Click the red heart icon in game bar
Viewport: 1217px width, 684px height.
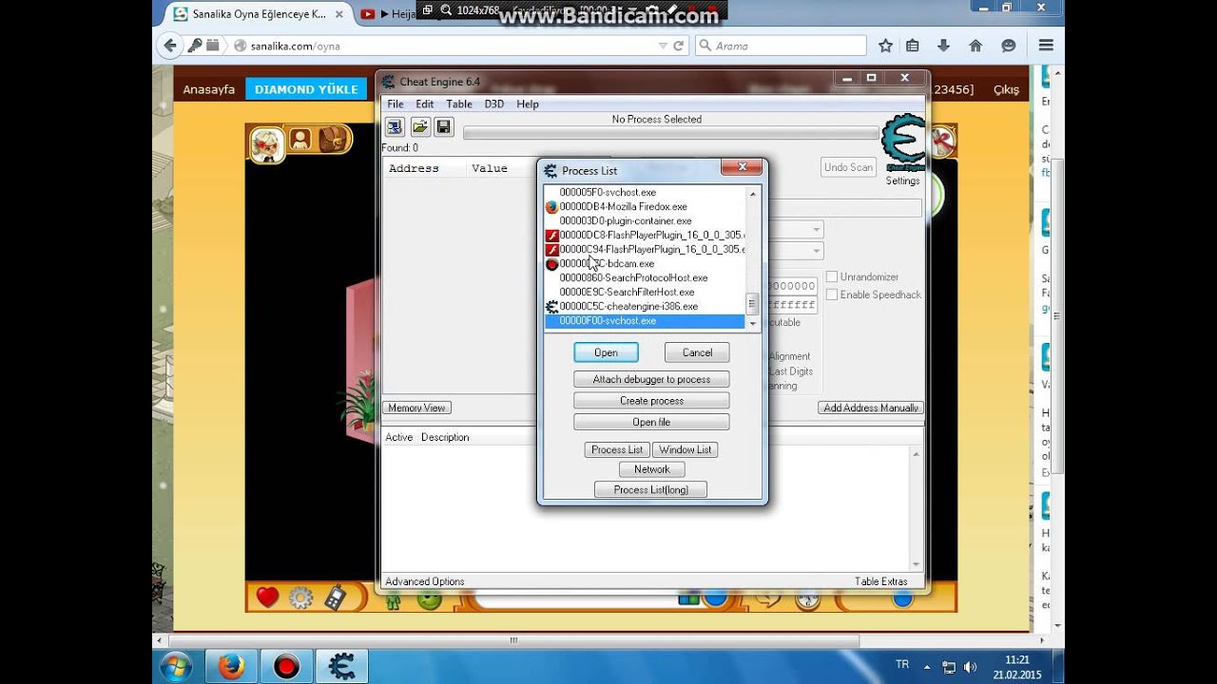(267, 597)
